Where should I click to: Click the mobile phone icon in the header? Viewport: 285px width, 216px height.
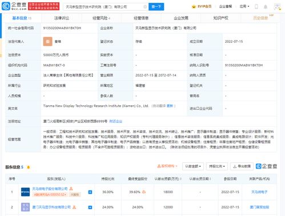tap(256, 7)
